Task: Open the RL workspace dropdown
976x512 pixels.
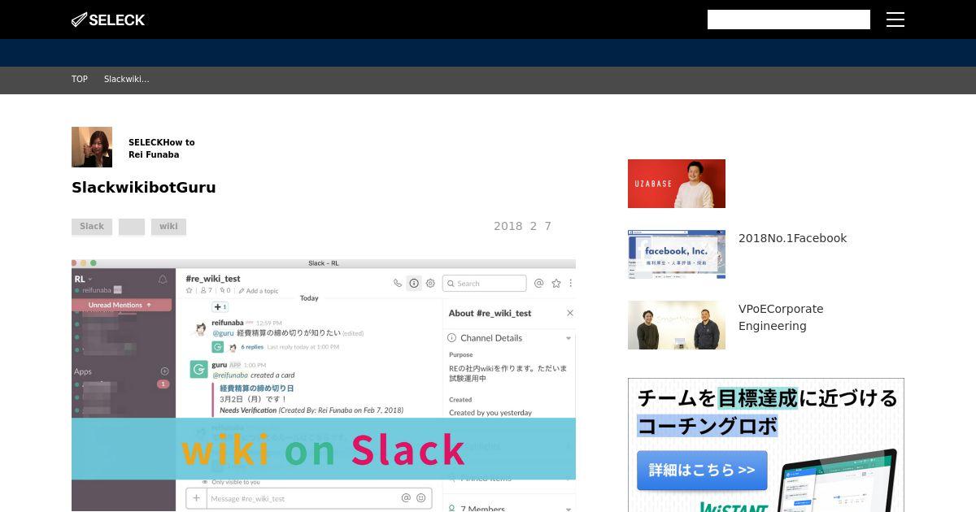Action: [83, 278]
